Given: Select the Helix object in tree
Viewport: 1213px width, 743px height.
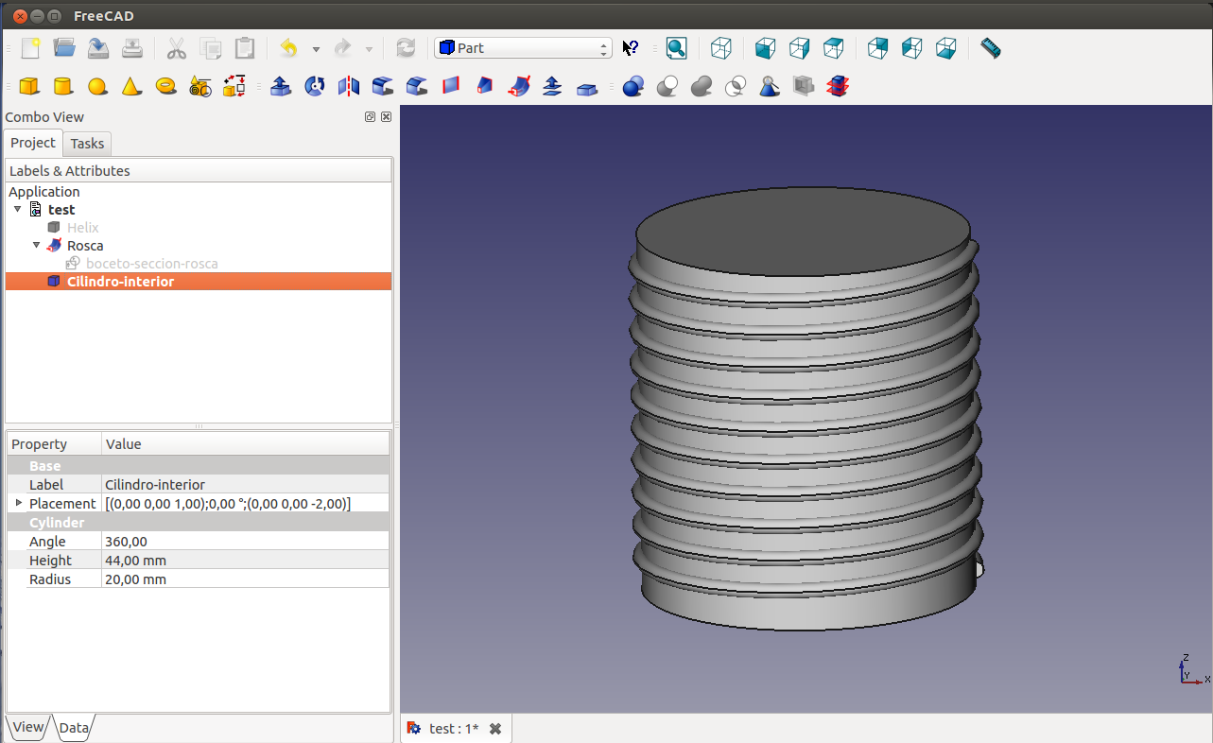Looking at the screenshot, I should (82, 228).
